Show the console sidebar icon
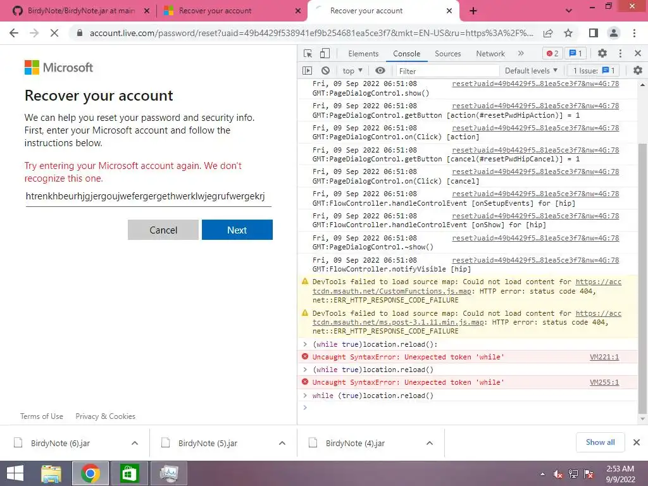This screenshot has height=486, width=648. pyautogui.click(x=307, y=71)
